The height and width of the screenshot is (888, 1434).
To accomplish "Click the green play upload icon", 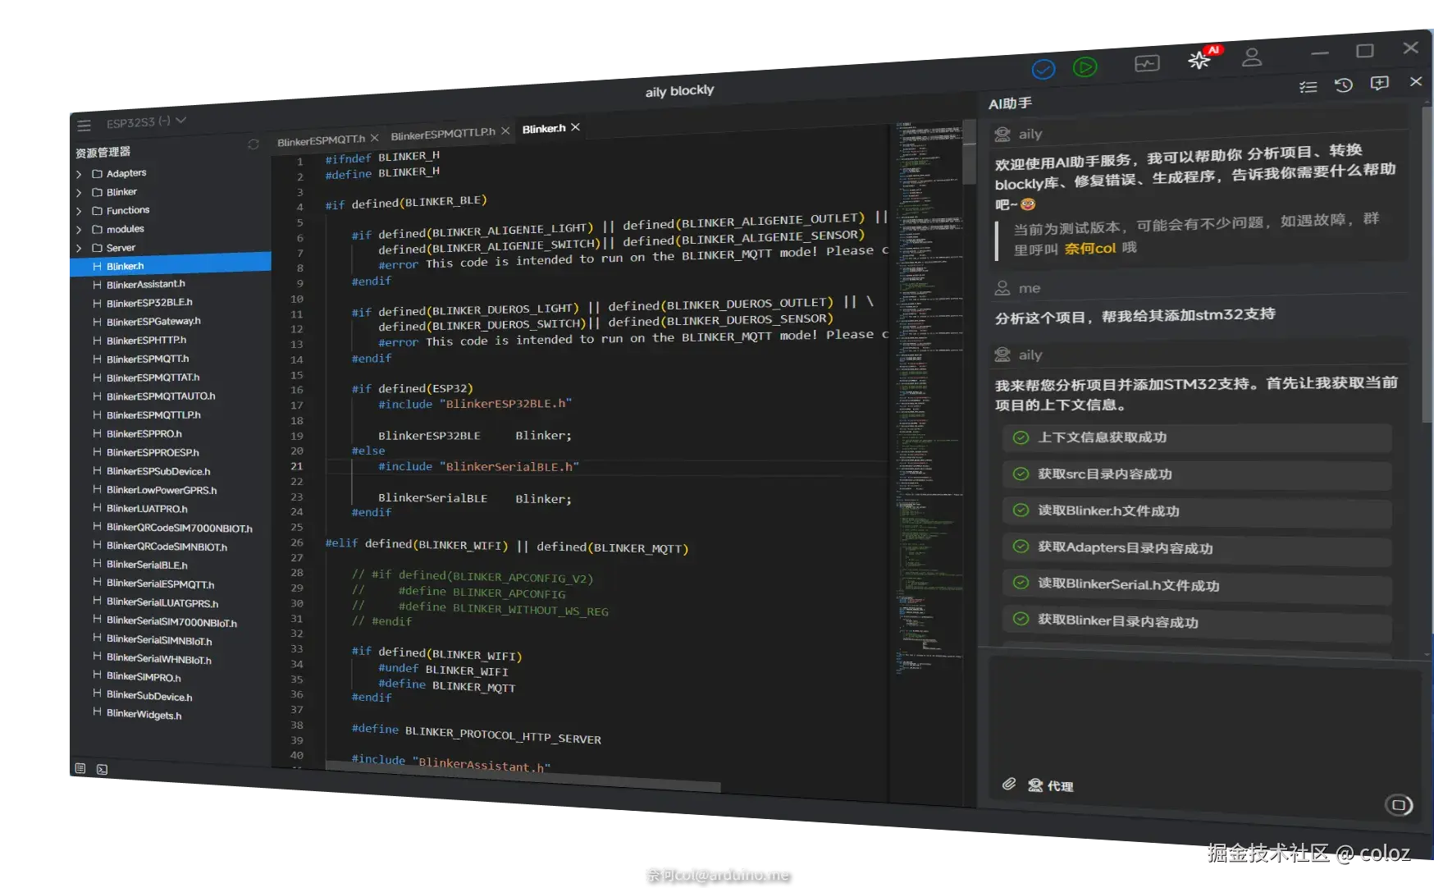I will (1085, 67).
